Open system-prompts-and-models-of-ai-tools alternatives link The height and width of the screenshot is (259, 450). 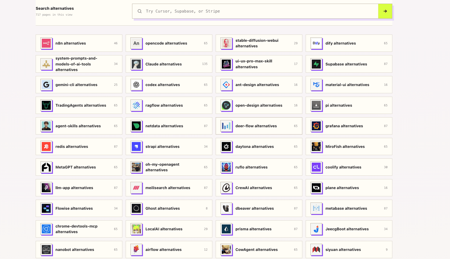[x=79, y=64]
